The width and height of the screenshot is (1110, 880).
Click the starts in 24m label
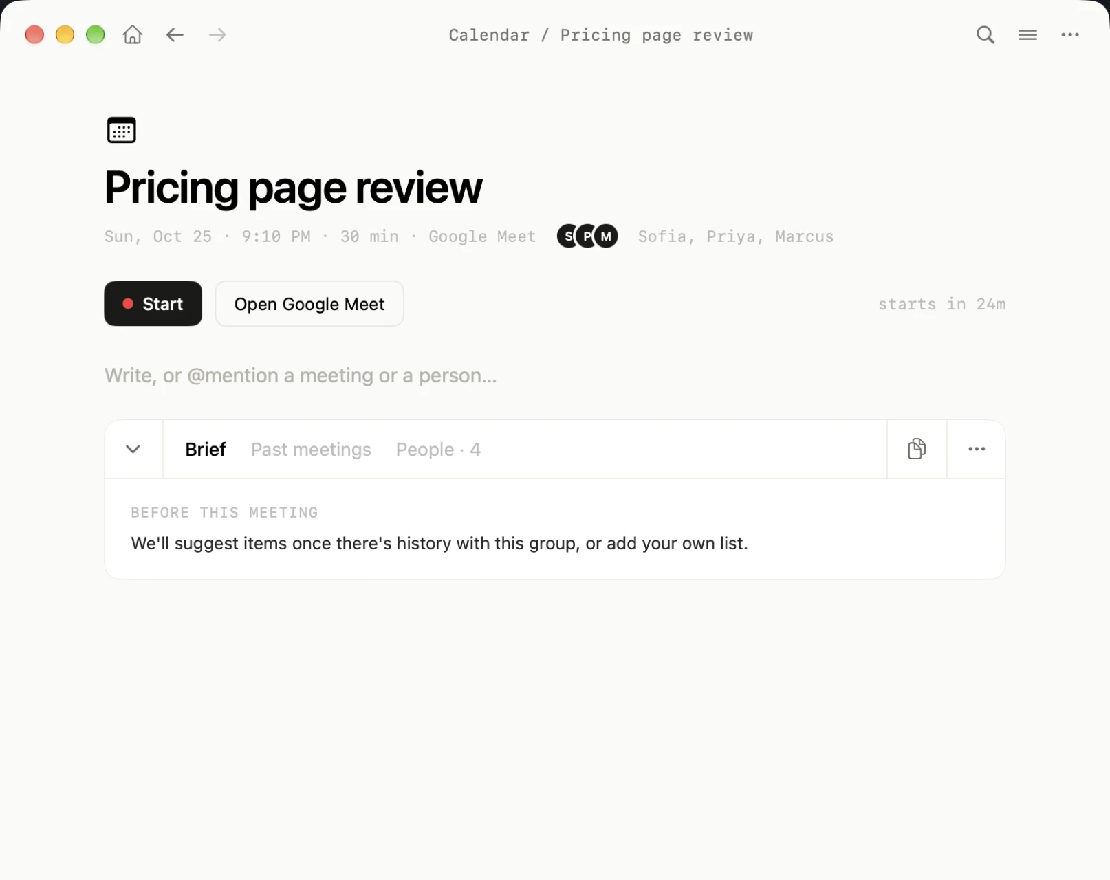[942, 304]
